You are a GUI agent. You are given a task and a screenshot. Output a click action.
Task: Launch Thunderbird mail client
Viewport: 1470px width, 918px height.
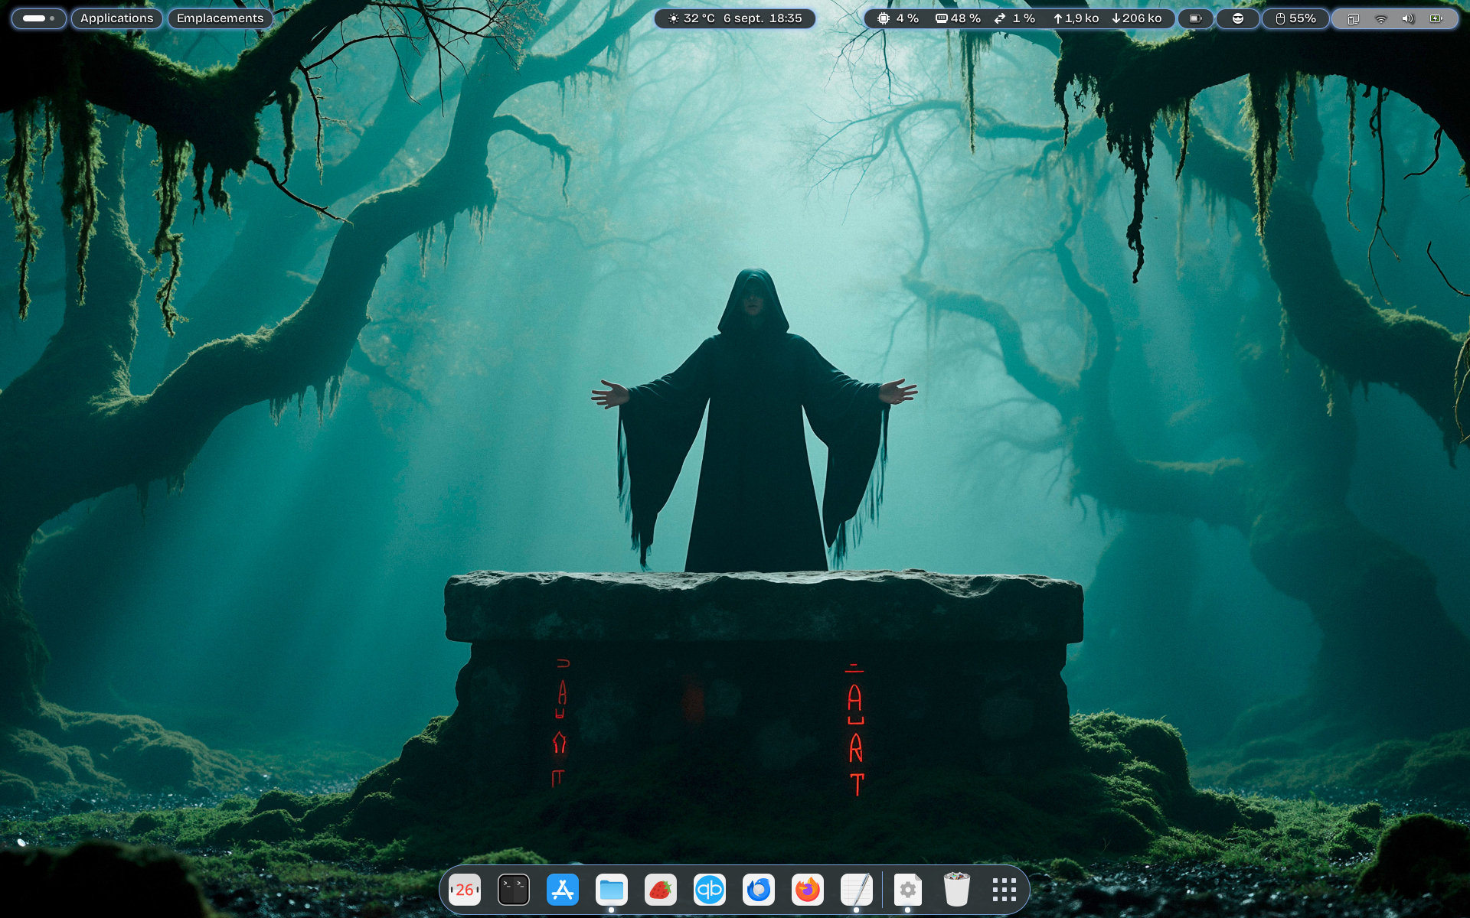(759, 890)
